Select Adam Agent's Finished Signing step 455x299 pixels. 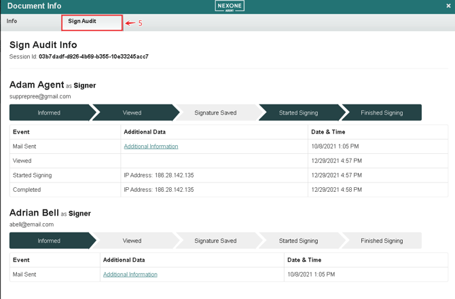tap(381, 113)
